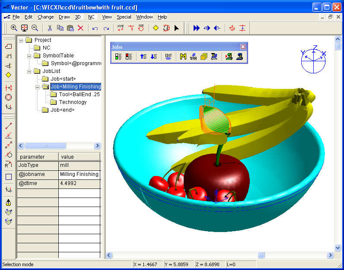
Task: Click the red list icon in Jobs panel
Action: point(129,57)
